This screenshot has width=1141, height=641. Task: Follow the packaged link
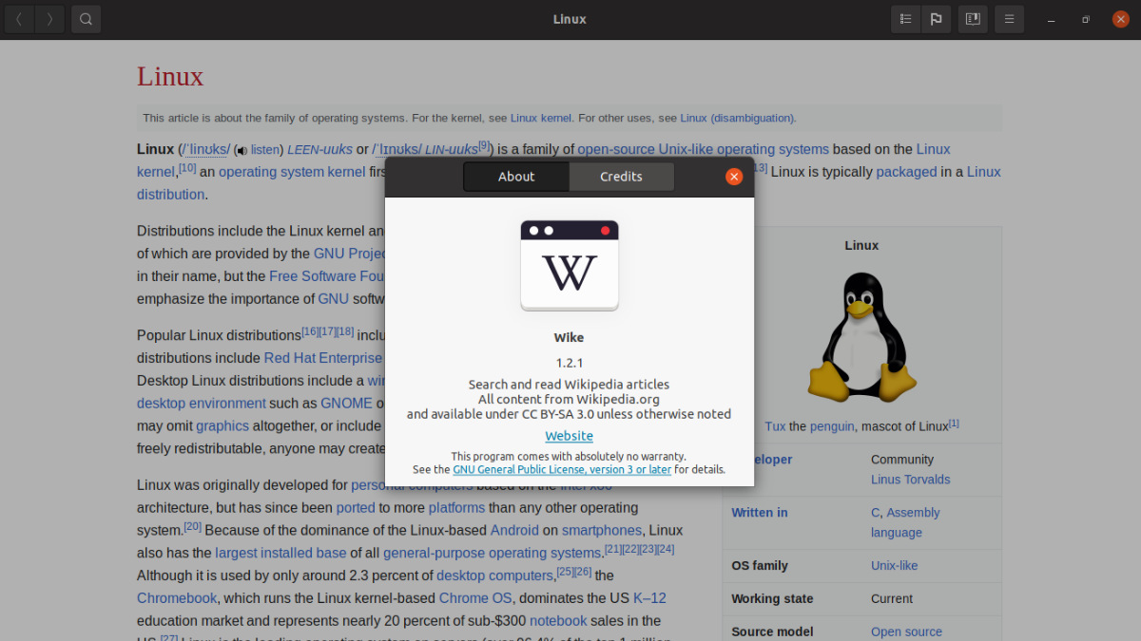coord(906,172)
